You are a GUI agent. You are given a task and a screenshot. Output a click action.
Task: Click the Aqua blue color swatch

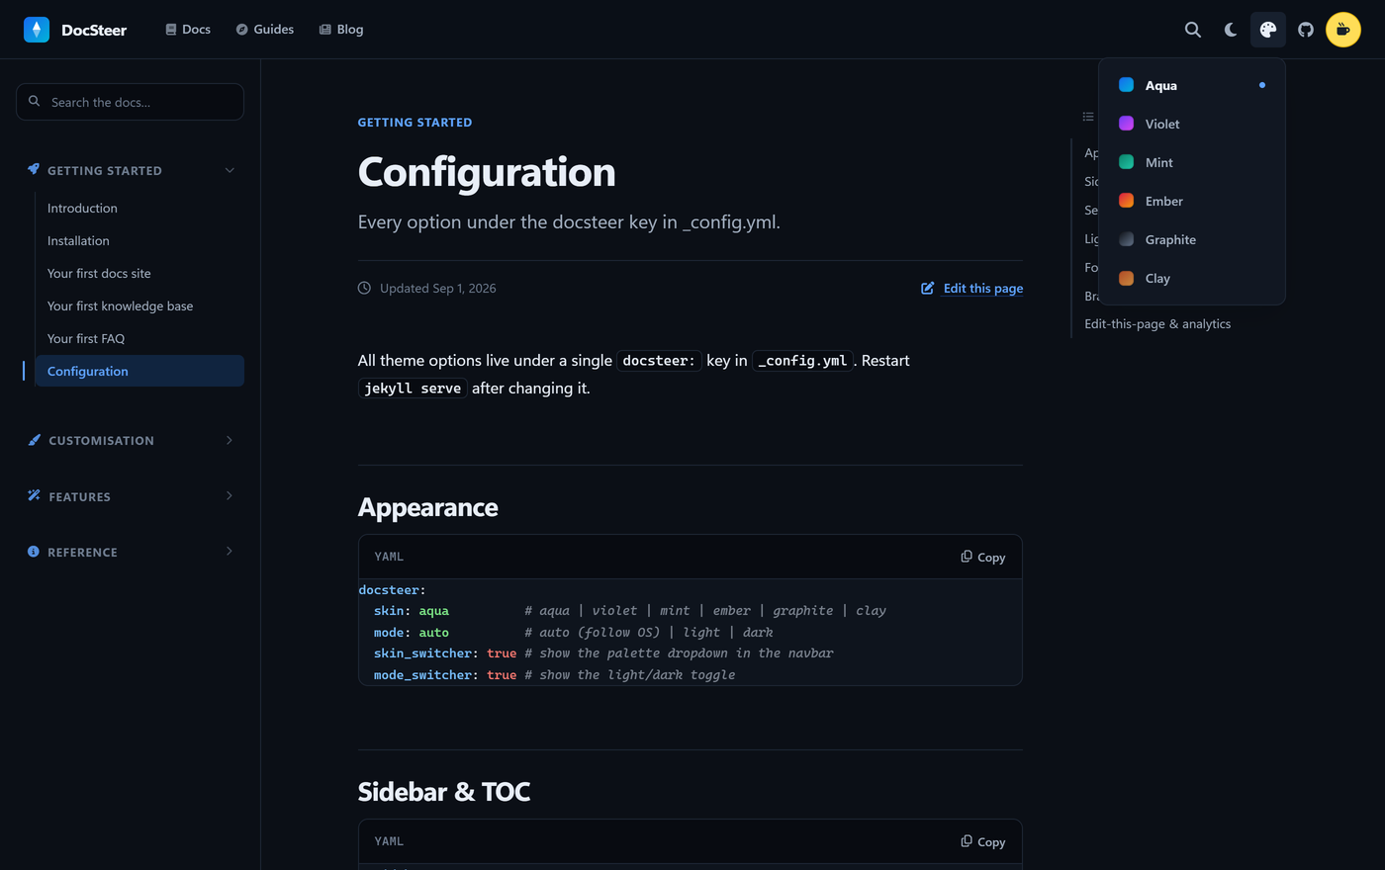point(1126,85)
